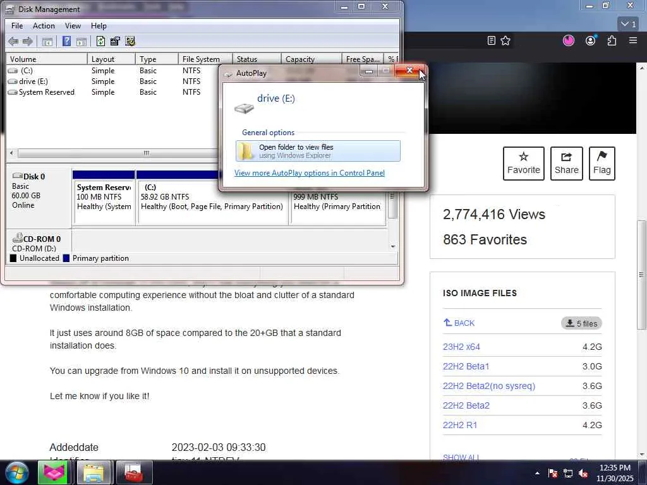This screenshot has width=647, height=485.
Task: Open the 22H2 R1 ISO link
Action: click(x=460, y=425)
